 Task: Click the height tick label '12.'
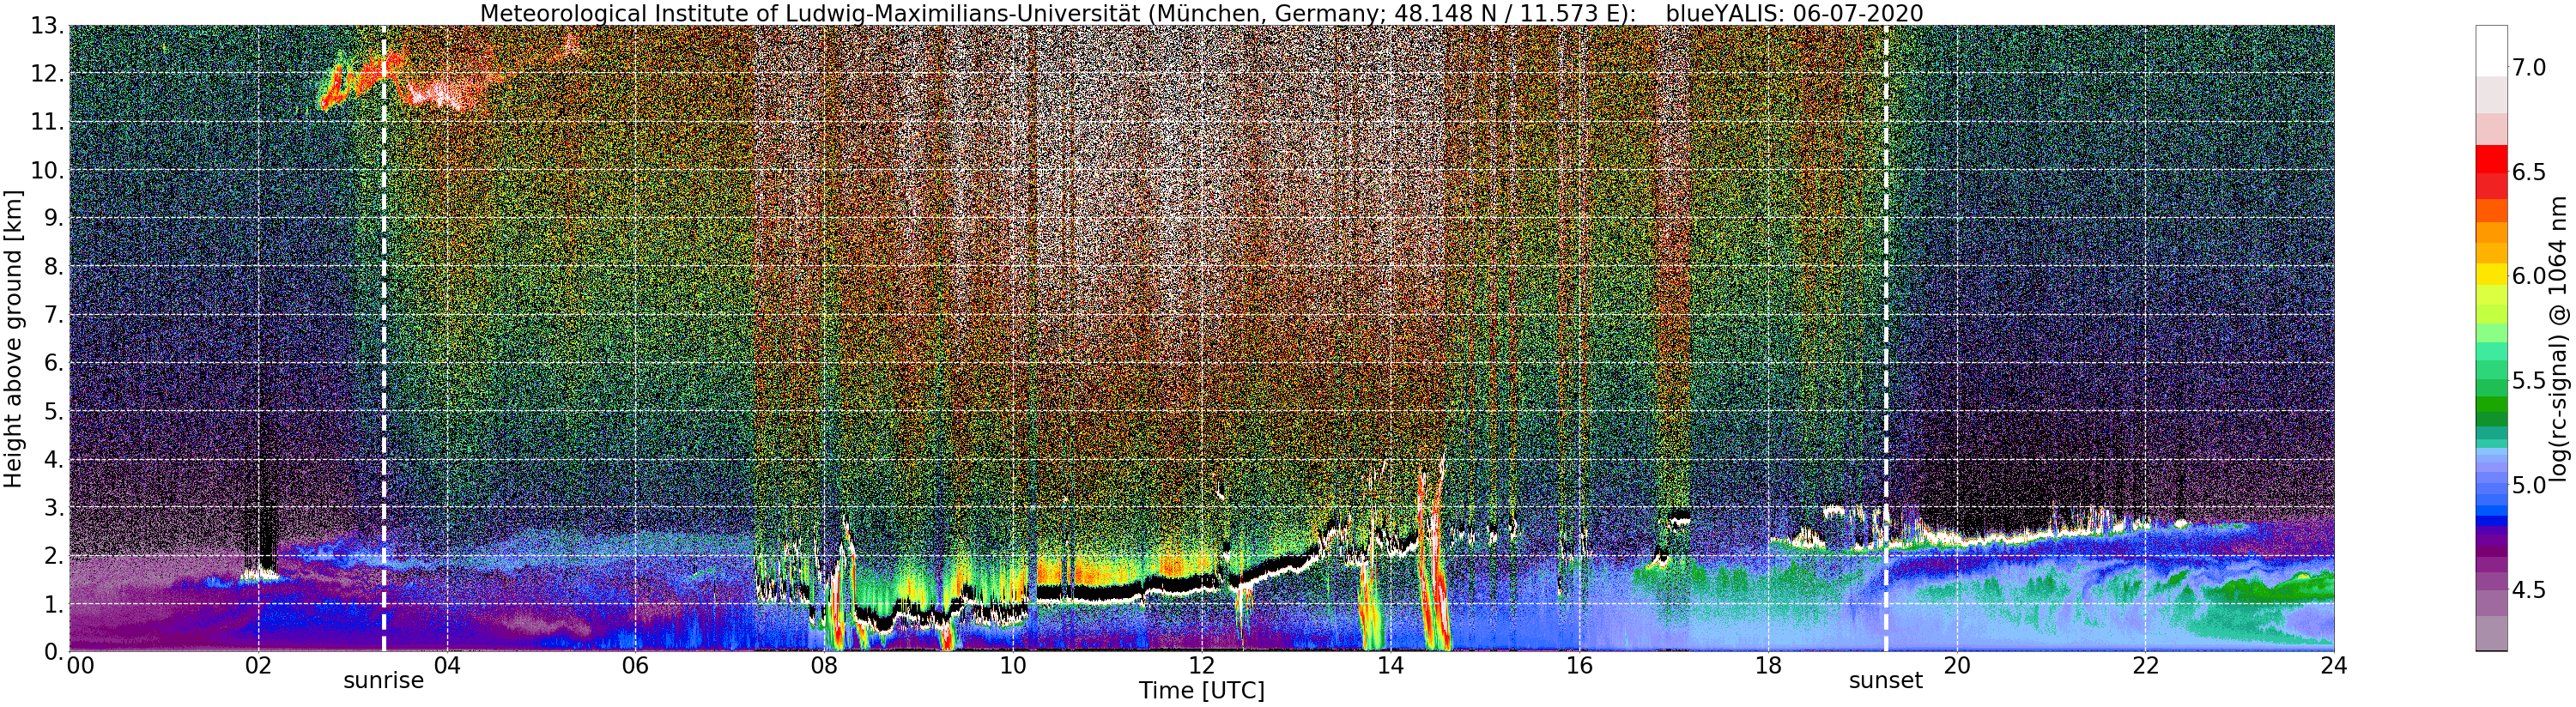pyautogui.click(x=46, y=75)
